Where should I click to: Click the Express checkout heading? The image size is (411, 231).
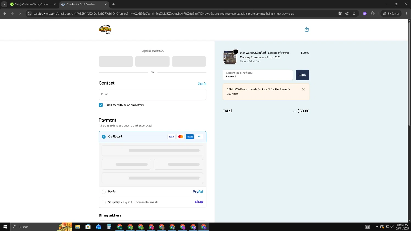(152, 51)
